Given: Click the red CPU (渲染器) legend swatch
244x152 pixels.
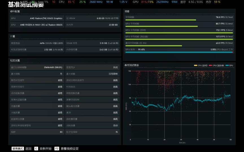Looking at the screenshot, I should pos(210,65).
